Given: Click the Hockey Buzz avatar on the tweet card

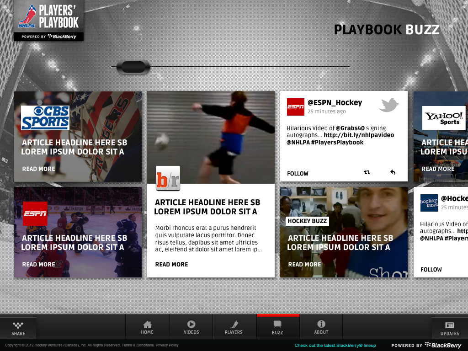Looking at the screenshot, I should coord(429,203).
